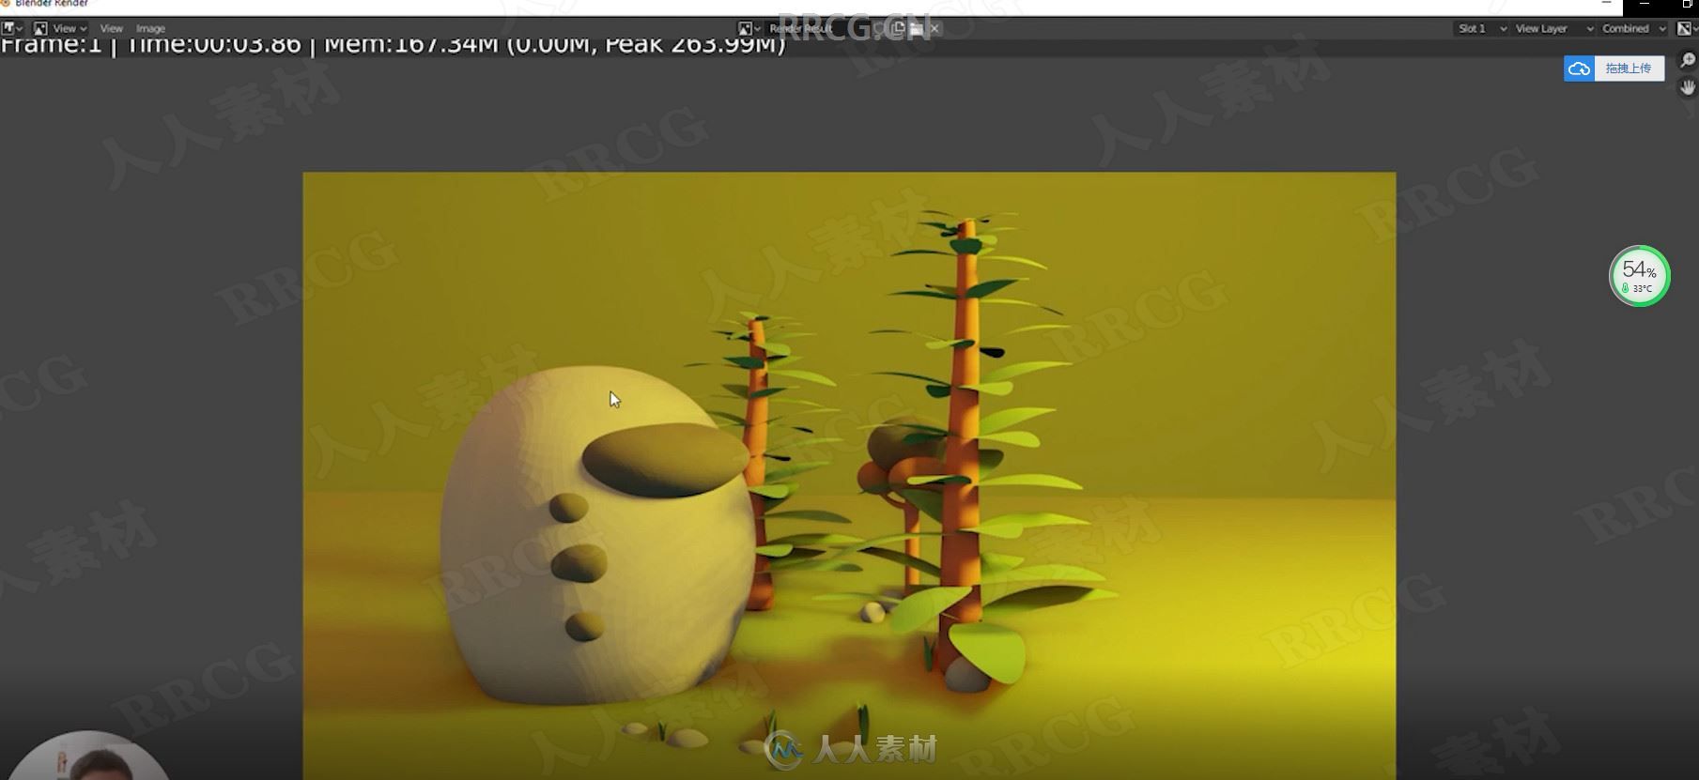This screenshot has height=780, width=1699.
Task: Click the Blender Render window title
Action: pyautogui.click(x=52, y=4)
